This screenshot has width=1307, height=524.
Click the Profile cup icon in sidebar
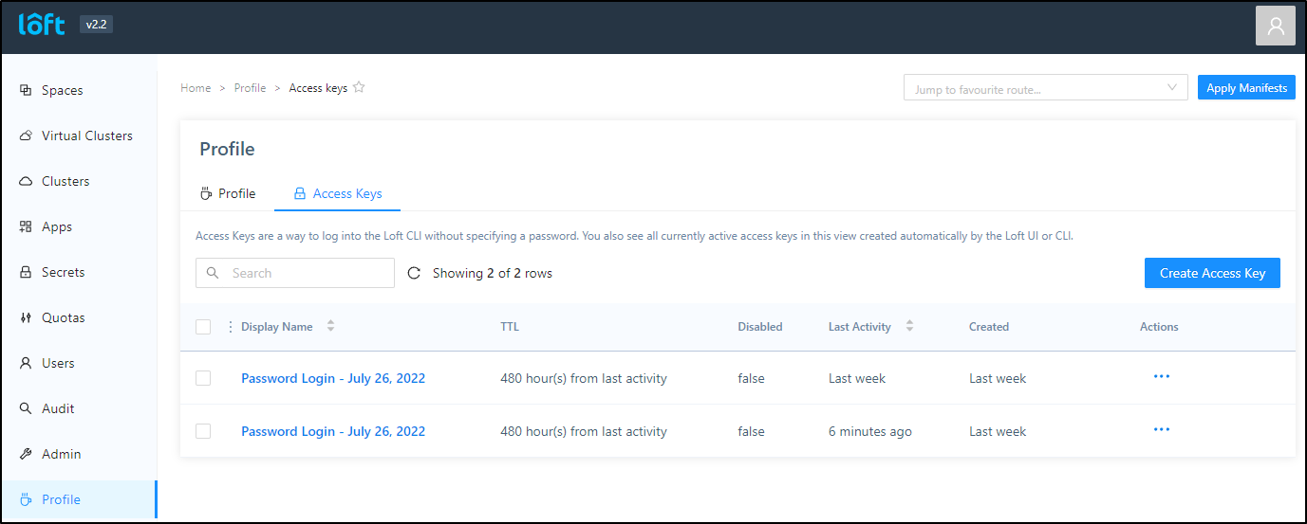click(x=26, y=499)
